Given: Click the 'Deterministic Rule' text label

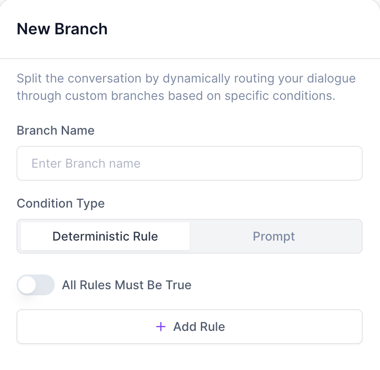Looking at the screenshot, I should [105, 236].
